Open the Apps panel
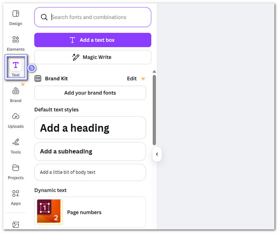This screenshot has height=233, width=278. (15, 197)
